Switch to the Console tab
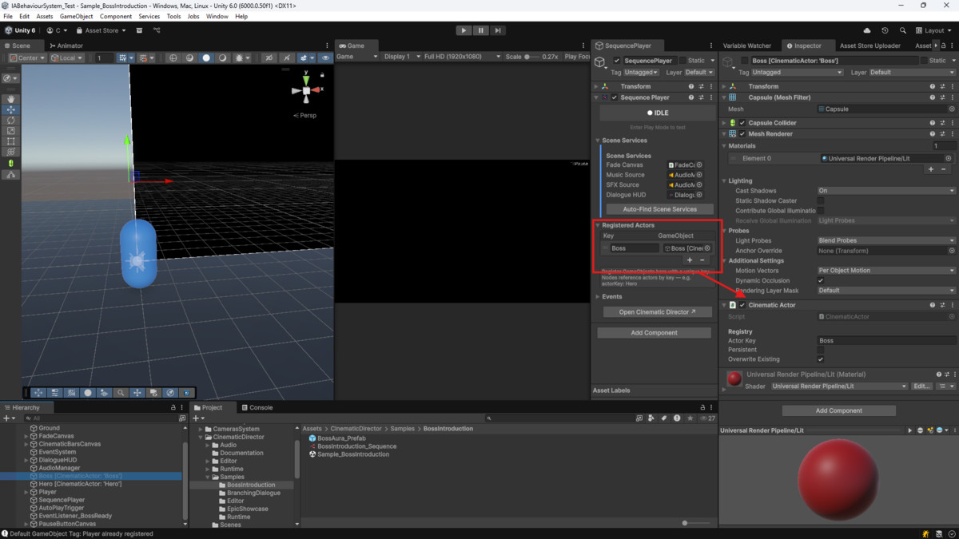 coord(257,407)
